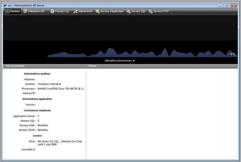The image size is (241, 162).
Task: Select the Maintenance tab label
Action: (85, 11)
